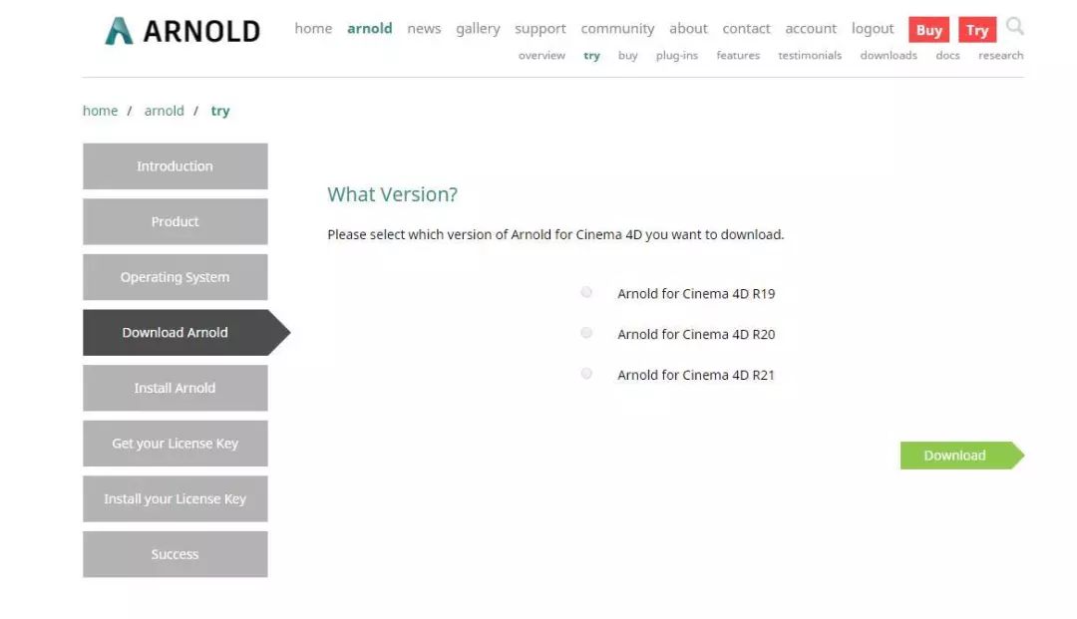
Task: Click the home breadcrumb link
Action: coord(101,111)
